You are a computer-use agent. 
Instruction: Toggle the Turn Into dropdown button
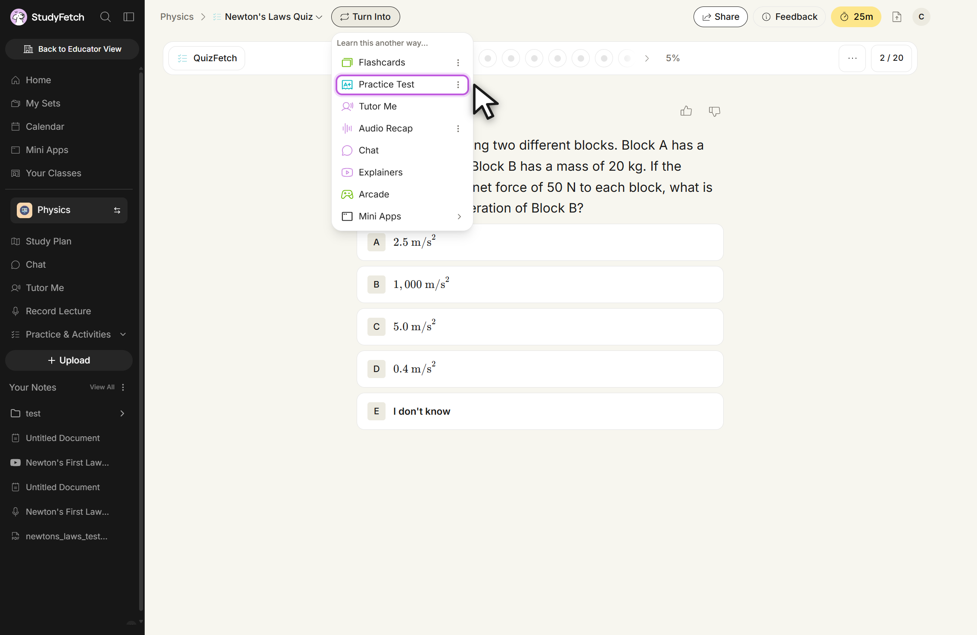click(x=365, y=17)
